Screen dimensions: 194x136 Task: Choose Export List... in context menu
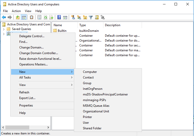tap(43, 98)
